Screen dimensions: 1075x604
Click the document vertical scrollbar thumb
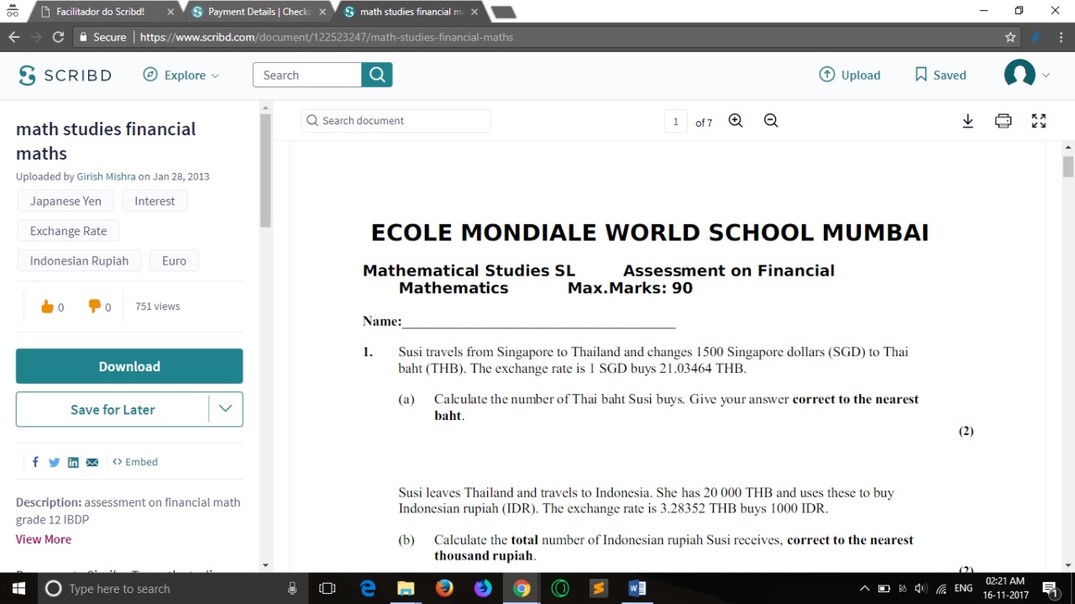coord(1068,166)
